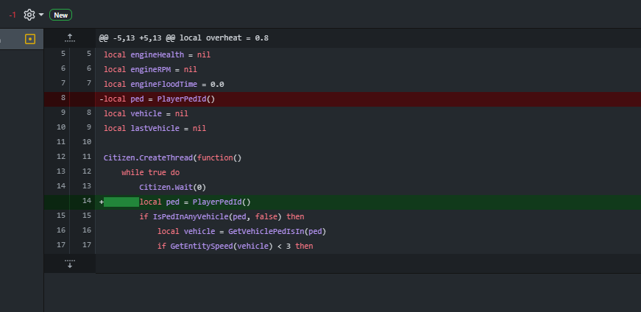Click the 'while true do' code line
641x312 pixels.
point(150,172)
